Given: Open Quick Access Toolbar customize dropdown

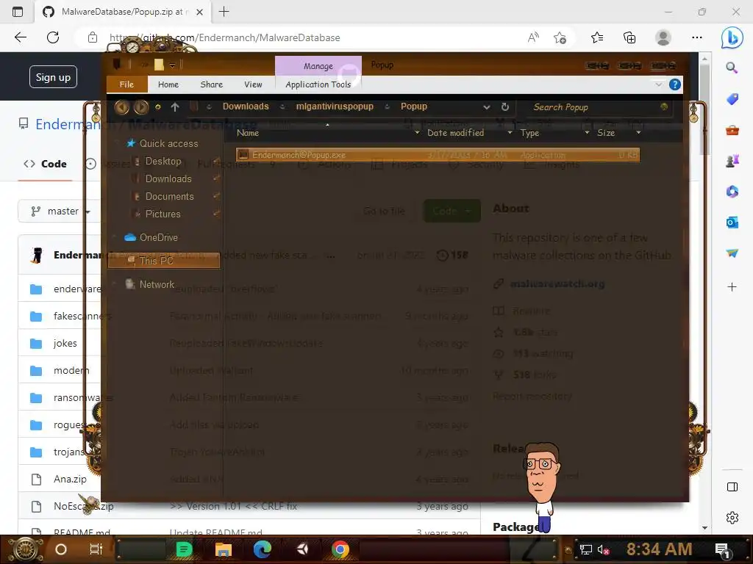Looking at the screenshot, I should (x=172, y=65).
